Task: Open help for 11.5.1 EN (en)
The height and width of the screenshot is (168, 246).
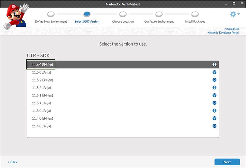Action: tap(214, 95)
